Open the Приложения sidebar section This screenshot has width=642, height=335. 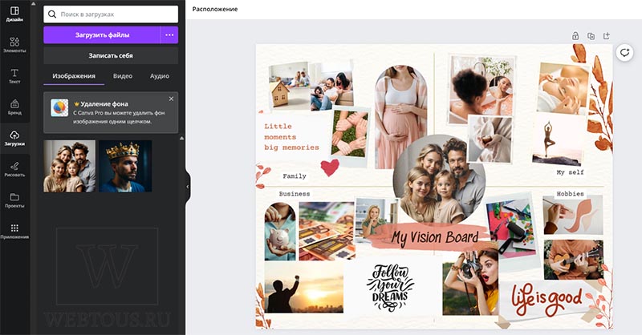tap(14, 231)
